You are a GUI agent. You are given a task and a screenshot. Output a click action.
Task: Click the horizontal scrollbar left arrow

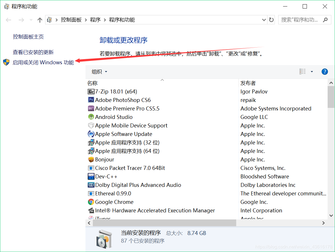[x=89, y=223]
